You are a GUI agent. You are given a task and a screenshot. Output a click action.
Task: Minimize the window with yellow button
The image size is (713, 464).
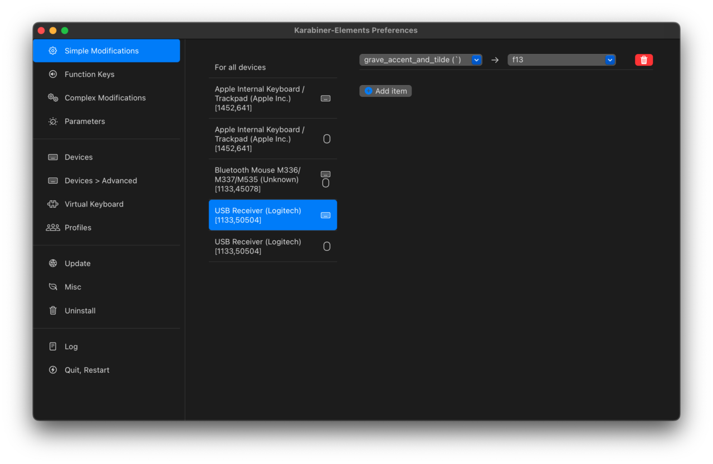[53, 31]
